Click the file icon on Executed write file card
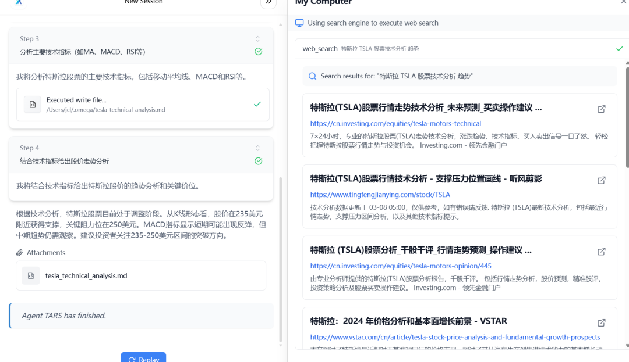Screen dimensions: 629x362 click(32, 105)
